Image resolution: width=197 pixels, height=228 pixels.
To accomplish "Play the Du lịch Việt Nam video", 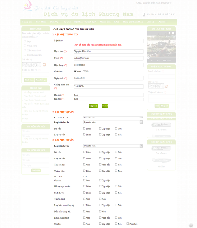I will pyautogui.click(x=161, y=44).
